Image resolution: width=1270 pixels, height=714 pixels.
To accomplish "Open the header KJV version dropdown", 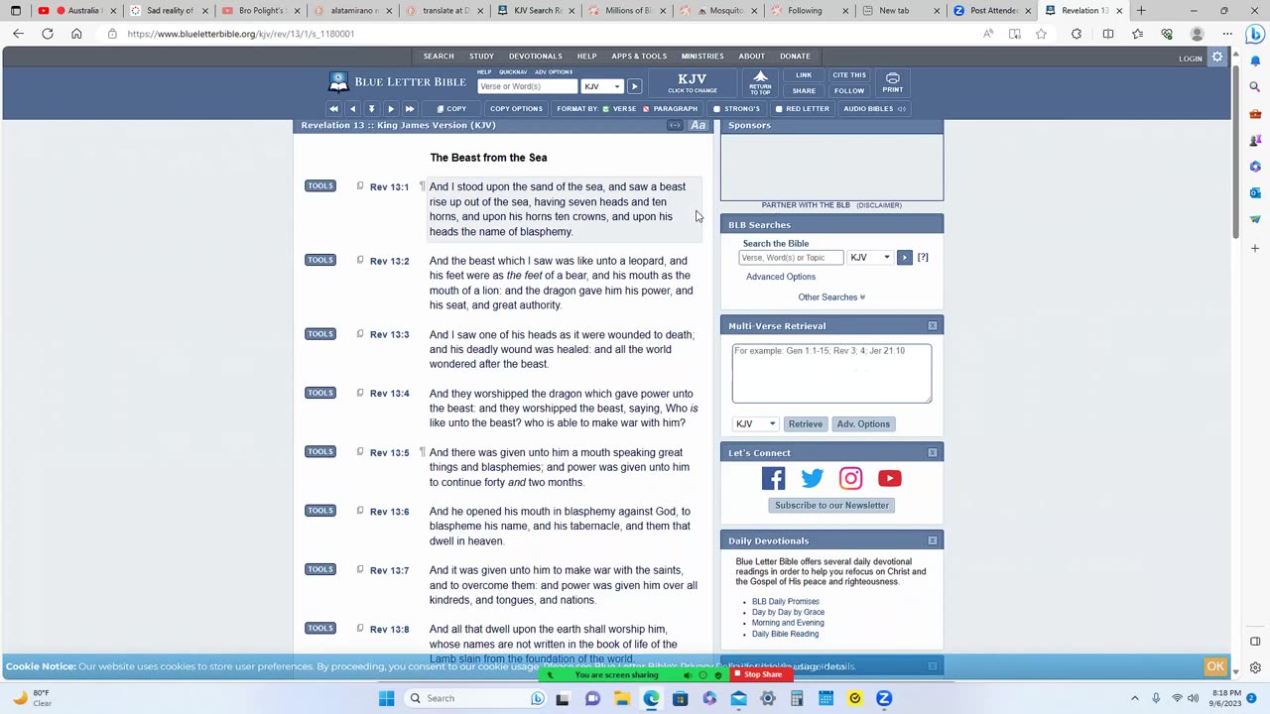I will [602, 86].
